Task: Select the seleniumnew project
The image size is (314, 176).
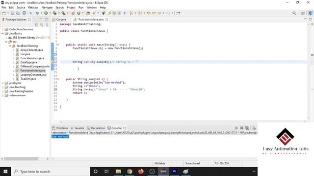Action: tap(17, 95)
